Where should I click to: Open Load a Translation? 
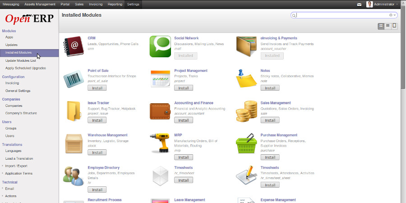19,158
